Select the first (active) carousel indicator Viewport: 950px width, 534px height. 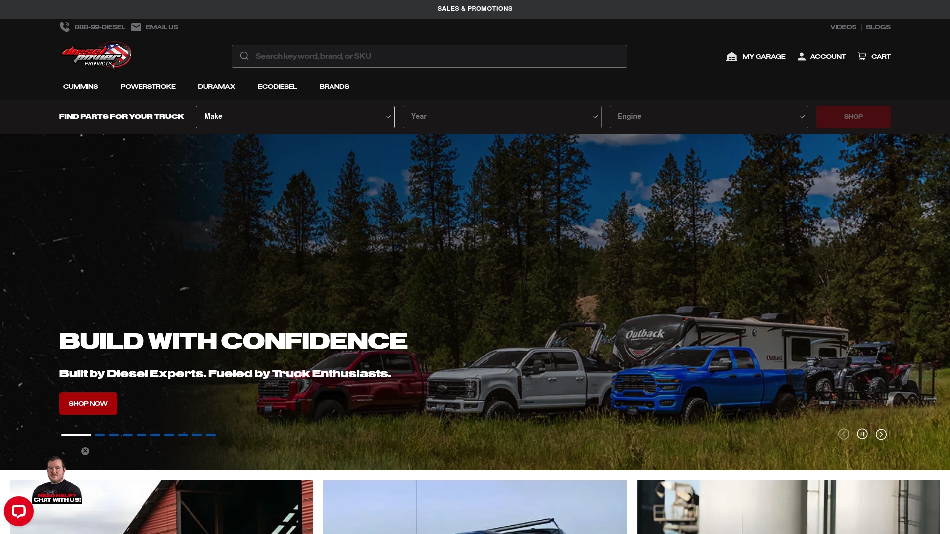click(76, 435)
